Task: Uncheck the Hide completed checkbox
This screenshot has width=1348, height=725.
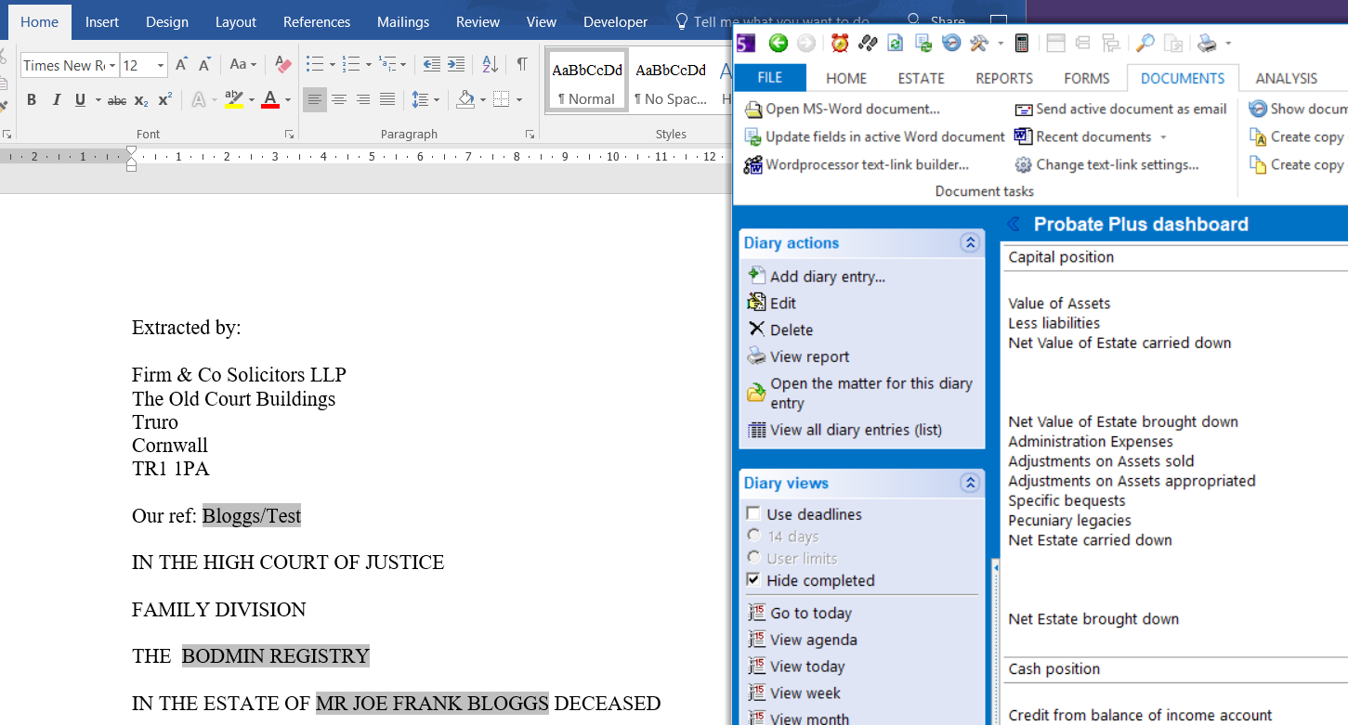Action: (753, 580)
